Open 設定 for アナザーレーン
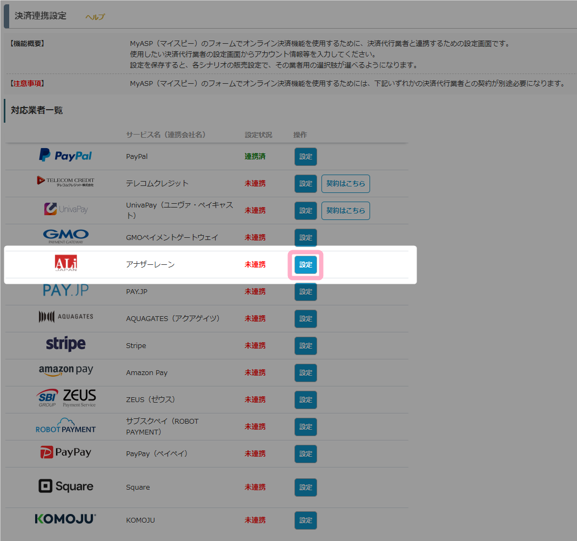Image resolution: width=577 pixels, height=541 pixels. 306,265
